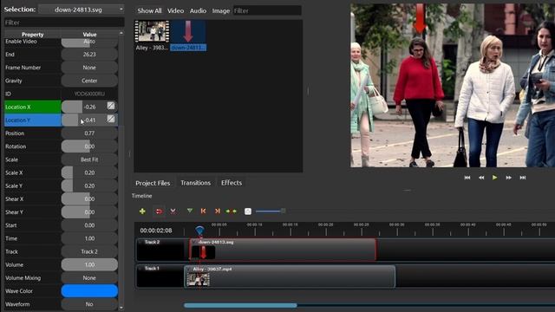Viewport: 555px width, 312px height.
Task: Click the timecode display 00:00:02:08
Action: 156,231
